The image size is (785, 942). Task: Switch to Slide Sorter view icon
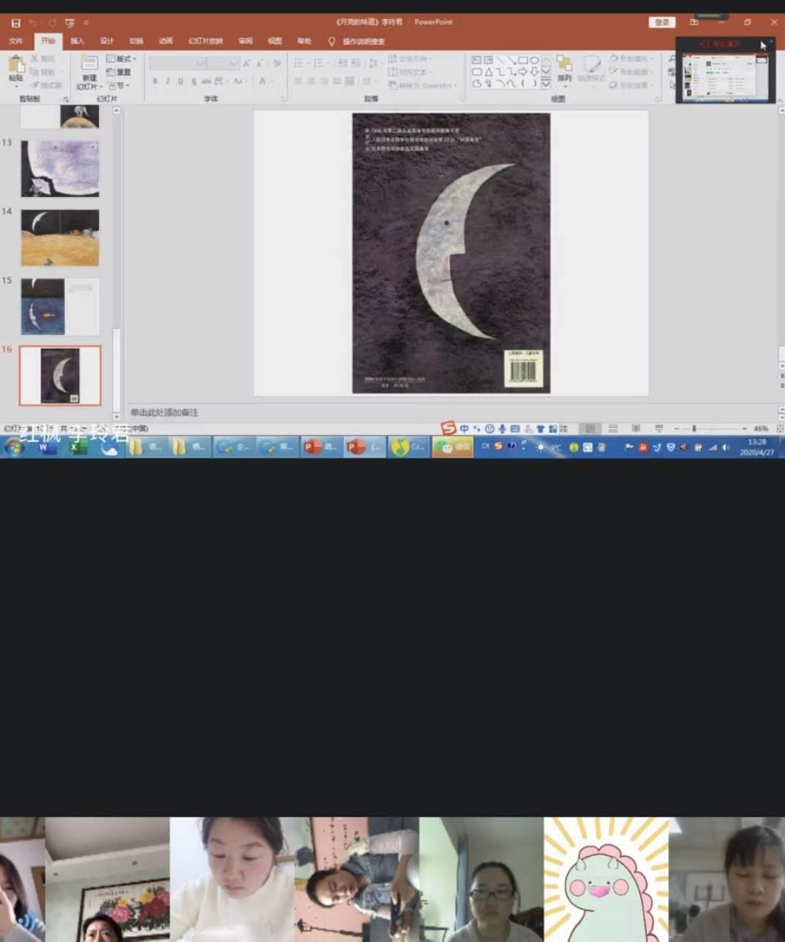pos(613,429)
